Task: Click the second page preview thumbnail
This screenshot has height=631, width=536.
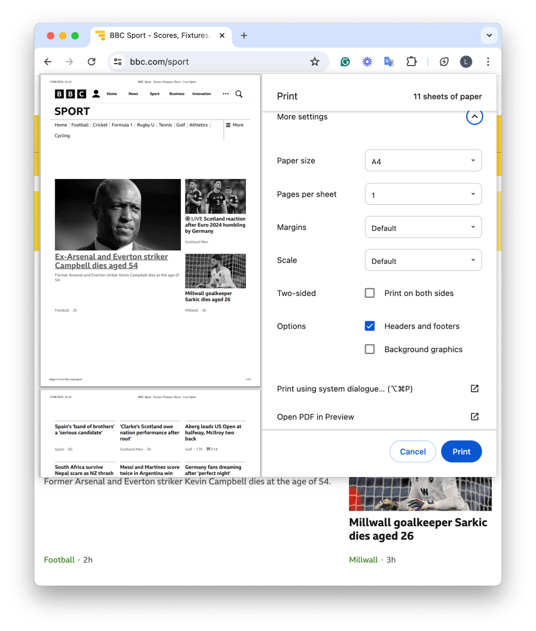Action: coord(150,433)
